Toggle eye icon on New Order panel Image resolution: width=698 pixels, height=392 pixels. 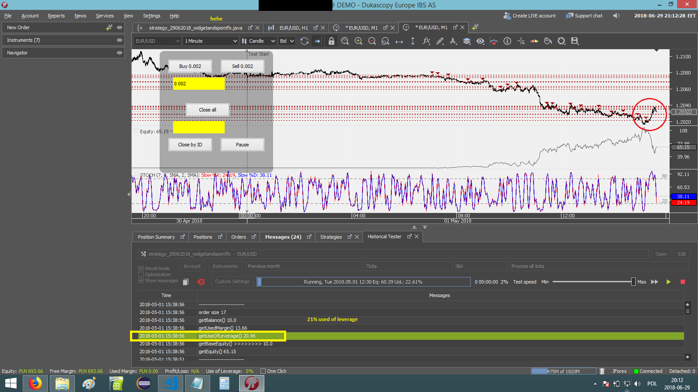coord(120,27)
